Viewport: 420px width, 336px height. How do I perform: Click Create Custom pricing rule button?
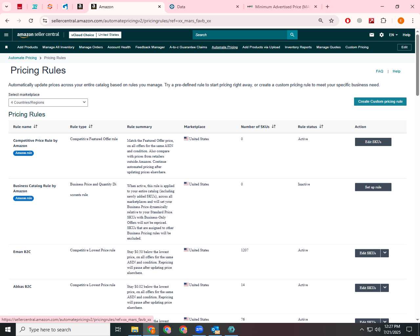tap(380, 102)
